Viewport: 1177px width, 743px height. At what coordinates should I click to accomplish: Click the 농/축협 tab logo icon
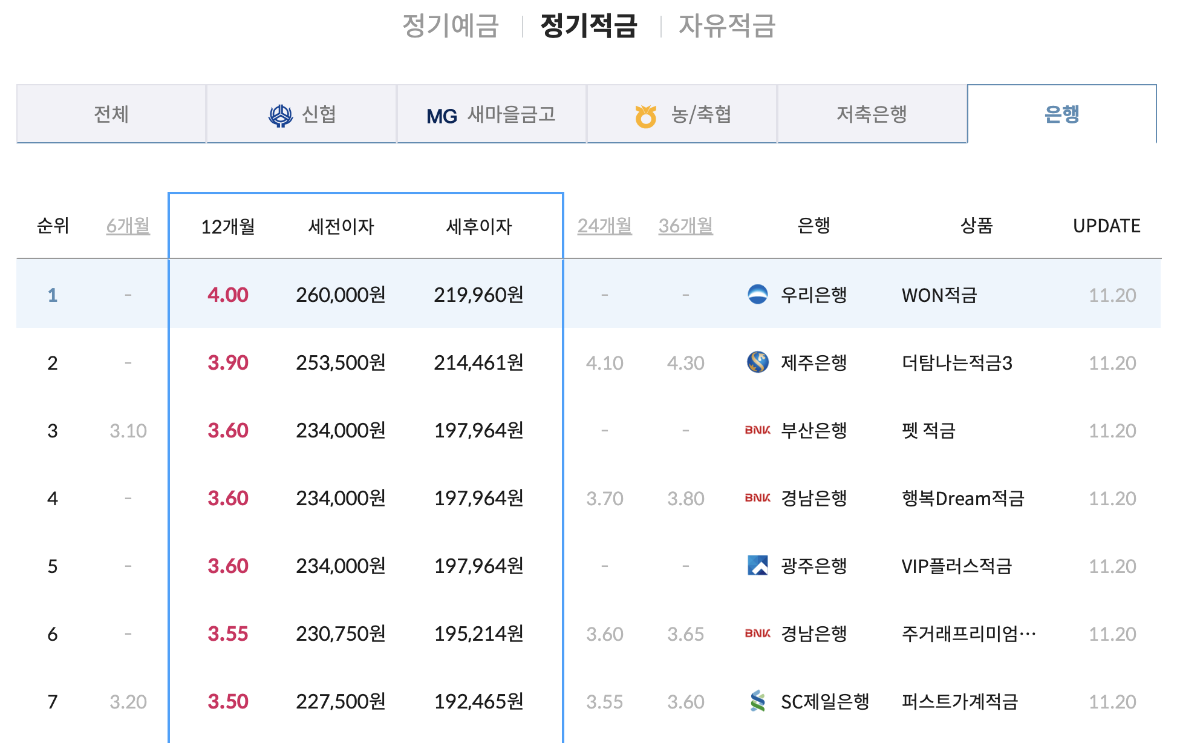(646, 116)
